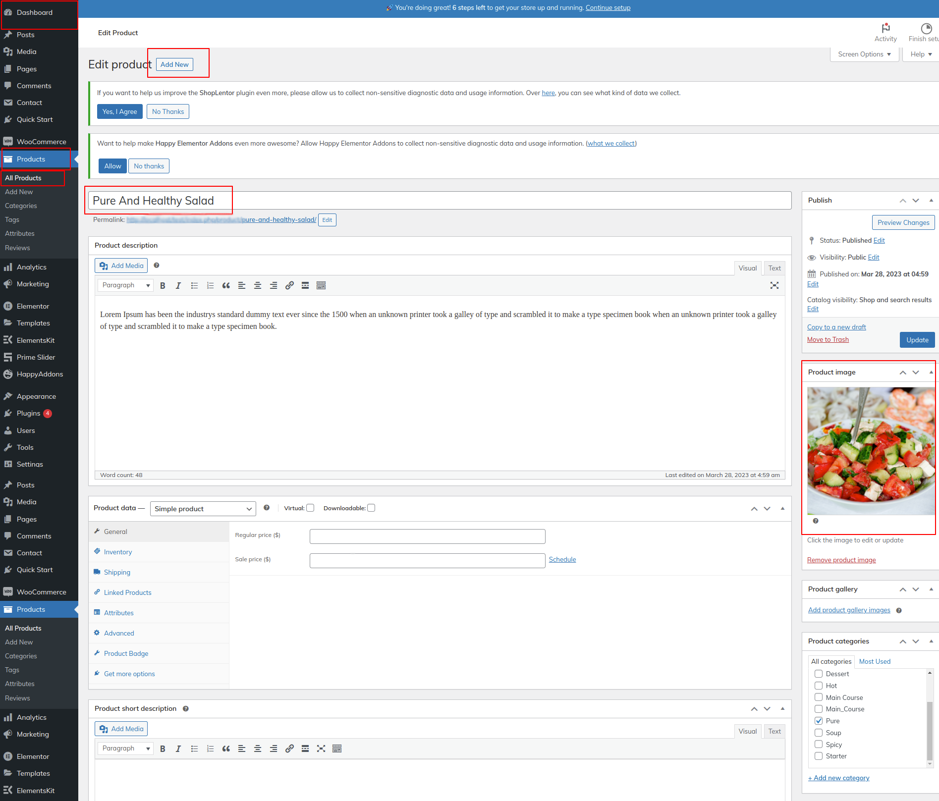Open the Simple product type dropdown
Viewport: 939px width, 801px height.
tap(203, 509)
